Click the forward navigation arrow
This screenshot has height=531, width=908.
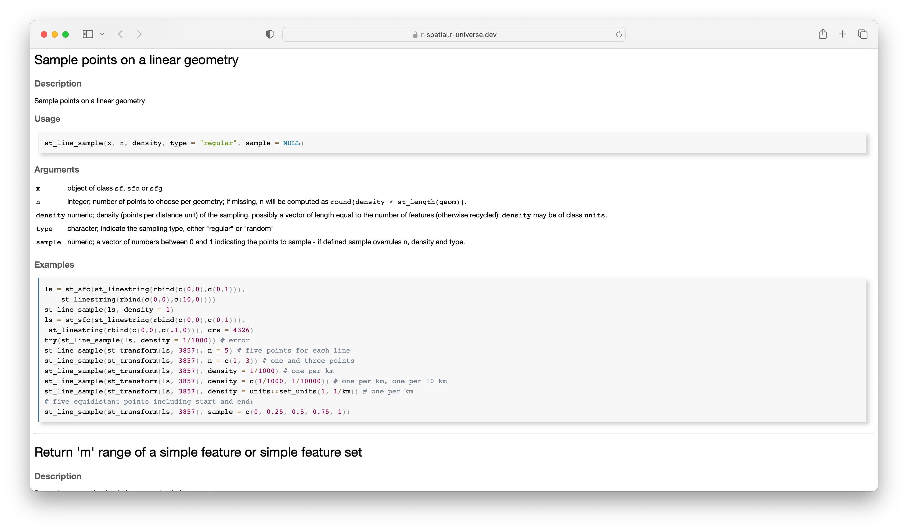(139, 34)
